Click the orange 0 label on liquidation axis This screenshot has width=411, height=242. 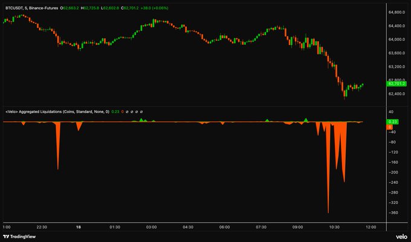tap(390, 127)
